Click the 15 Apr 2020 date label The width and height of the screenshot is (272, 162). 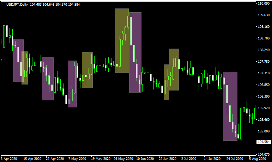coord(32,159)
